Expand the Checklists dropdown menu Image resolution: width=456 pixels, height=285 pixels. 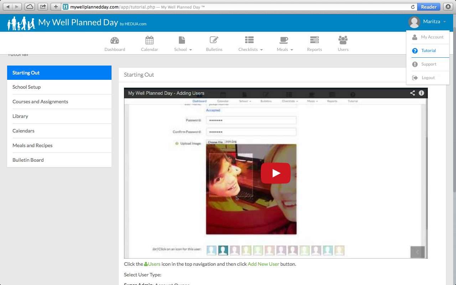pyautogui.click(x=250, y=44)
